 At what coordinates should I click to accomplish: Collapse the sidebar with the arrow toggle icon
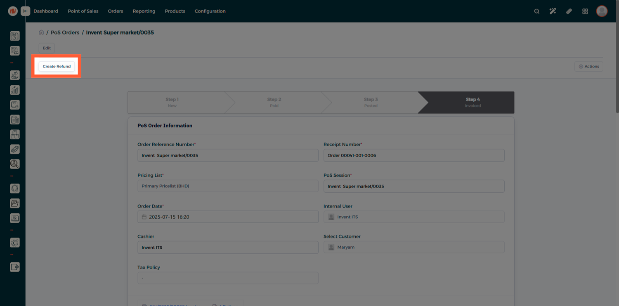(26, 11)
